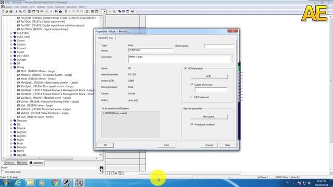Expand the Interlck folder
The width and height of the screenshot is (333, 187).
coord(11,128)
